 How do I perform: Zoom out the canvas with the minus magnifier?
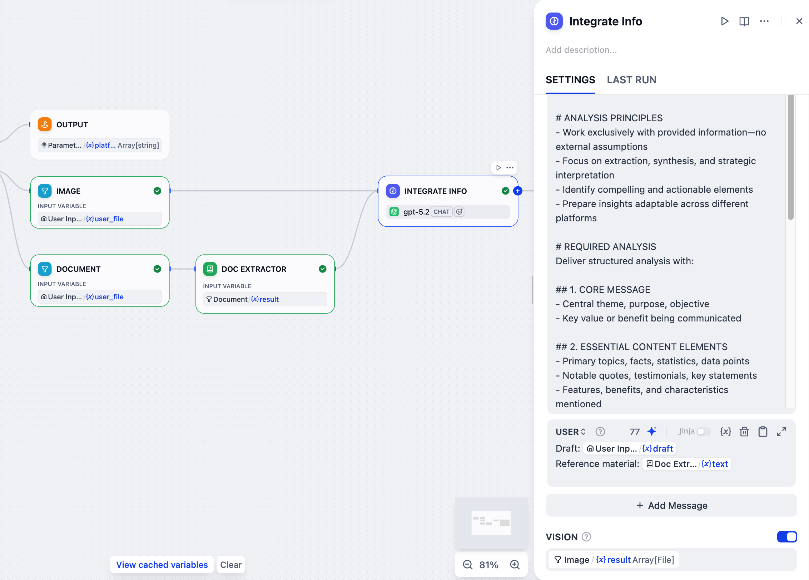click(x=467, y=565)
